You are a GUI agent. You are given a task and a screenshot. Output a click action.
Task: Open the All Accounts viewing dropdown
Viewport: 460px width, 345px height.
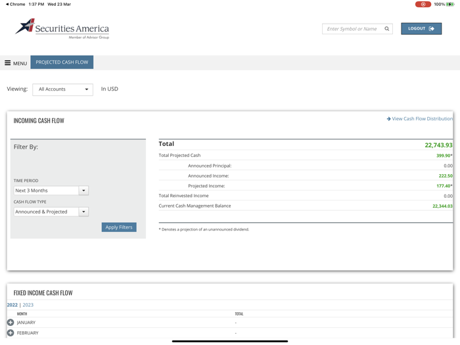pos(63,89)
